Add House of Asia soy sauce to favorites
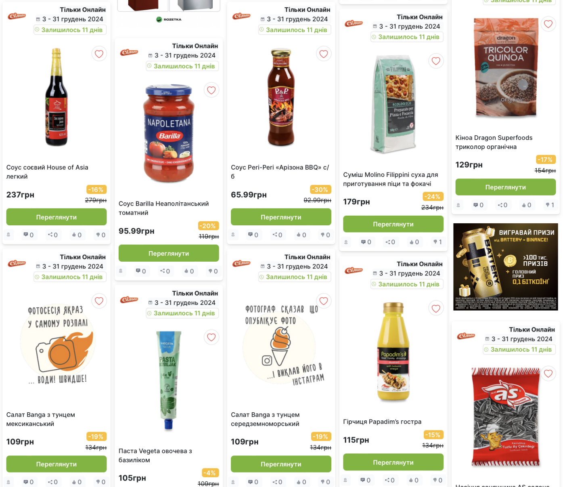The width and height of the screenshot is (565, 487). pos(99,54)
